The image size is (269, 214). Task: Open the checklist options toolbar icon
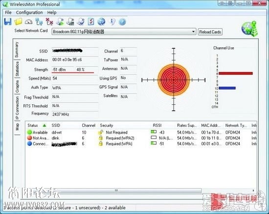[x=91, y=22]
